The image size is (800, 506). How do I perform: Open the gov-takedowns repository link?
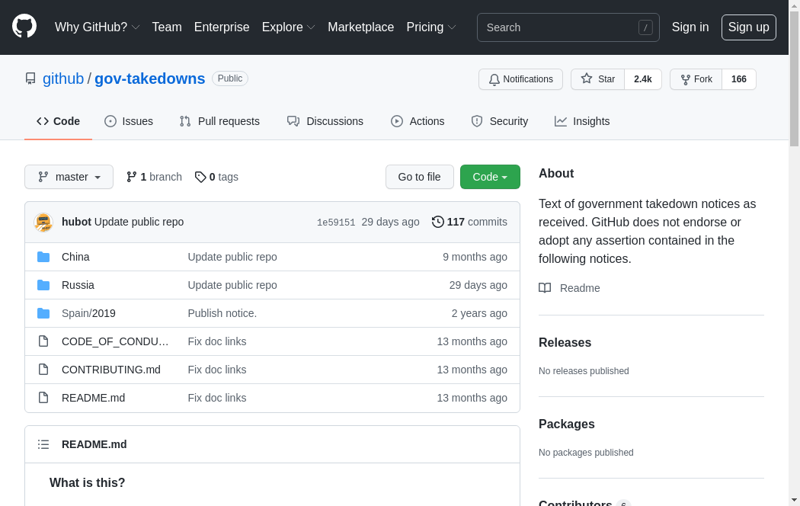pos(149,78)
